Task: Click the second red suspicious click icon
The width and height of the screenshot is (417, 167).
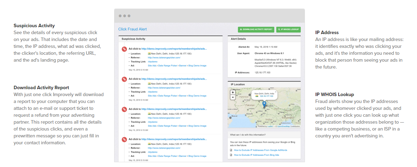Action: pos(124,79)
